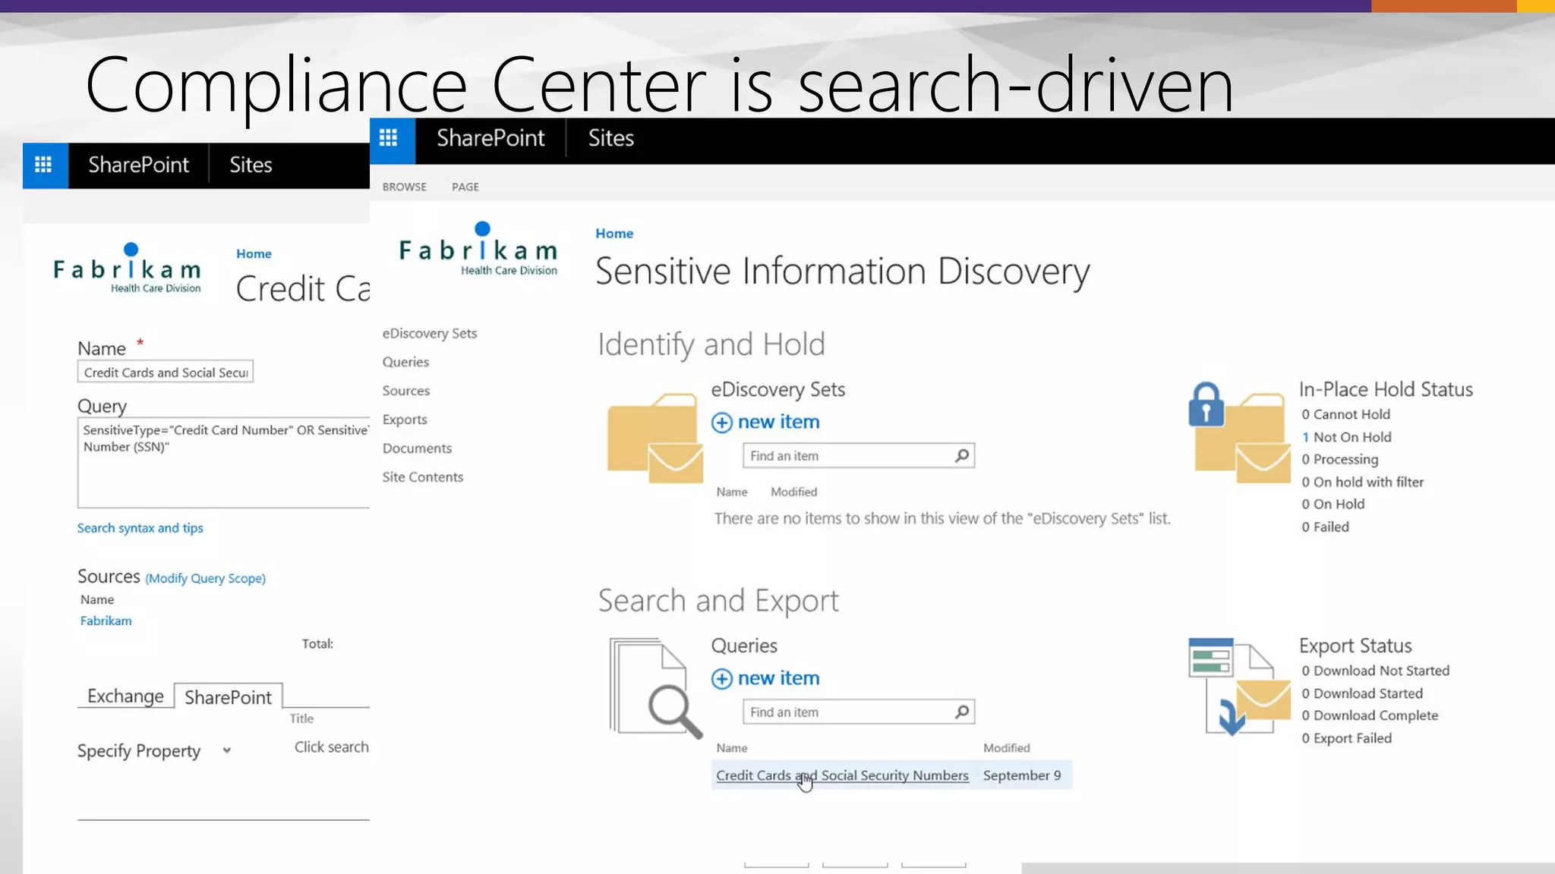1555x874 pixels.
Task: Click search magnifier in Queries find box
Action: pos(962,712)
